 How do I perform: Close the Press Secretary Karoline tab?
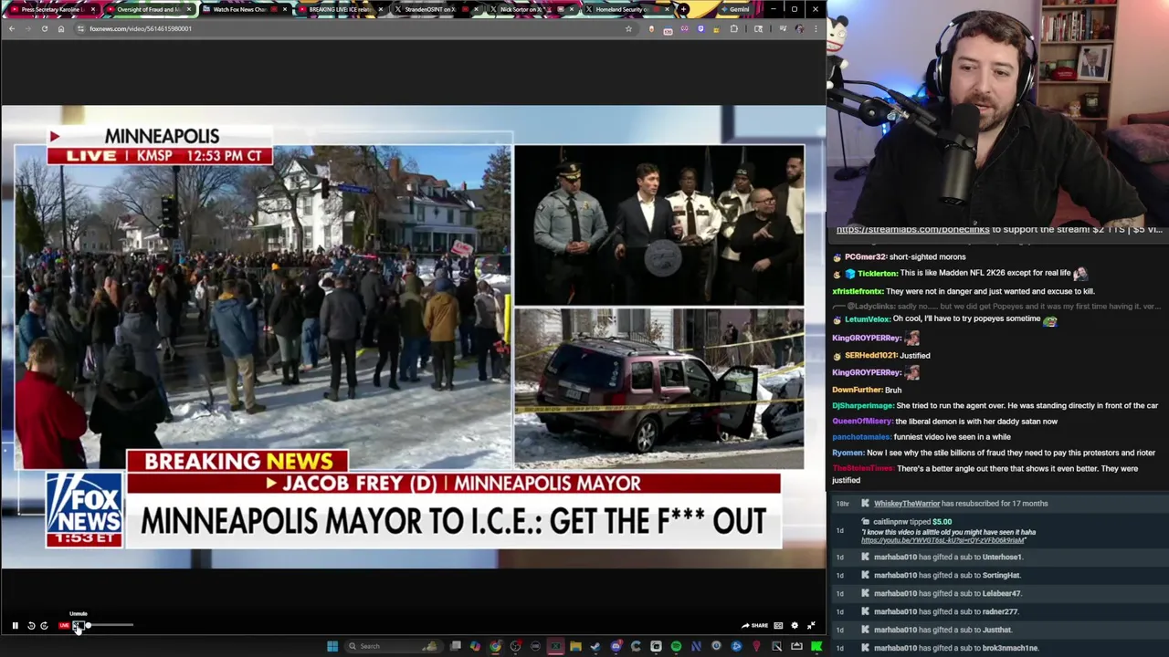tap(93, 9)
